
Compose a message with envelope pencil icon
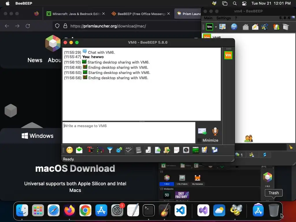click(x=255, y=27)
